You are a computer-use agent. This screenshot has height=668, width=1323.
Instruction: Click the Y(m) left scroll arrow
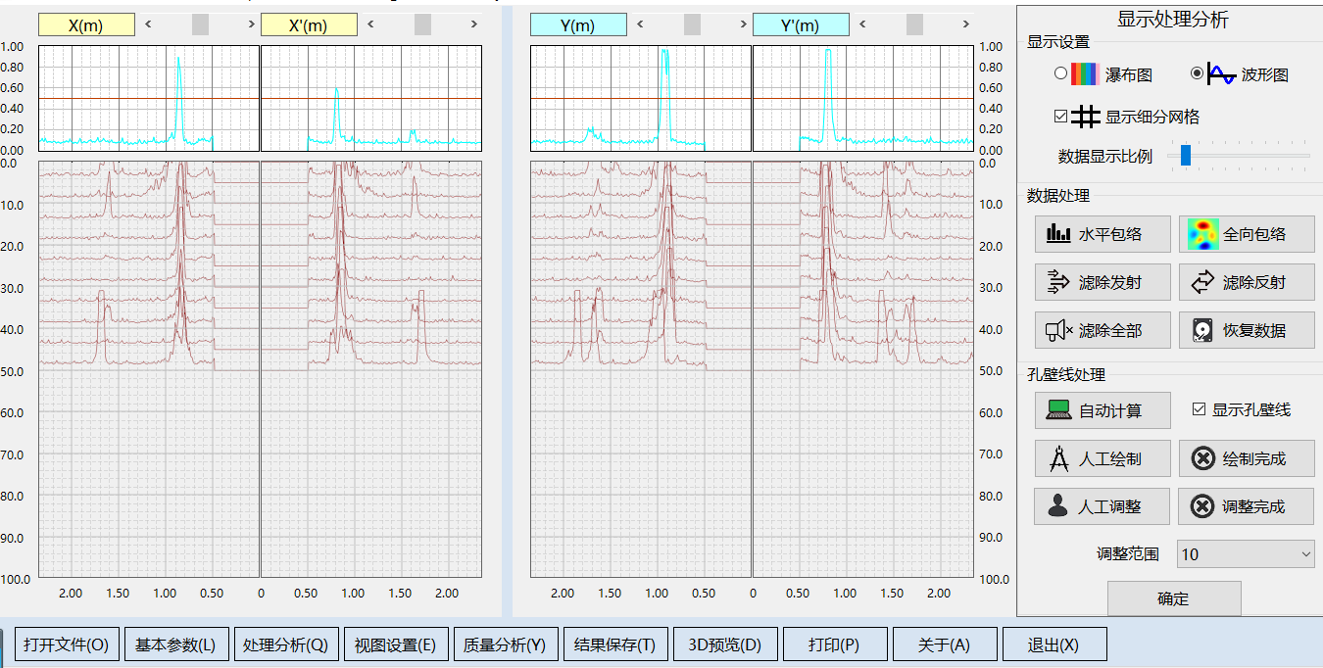640,24
